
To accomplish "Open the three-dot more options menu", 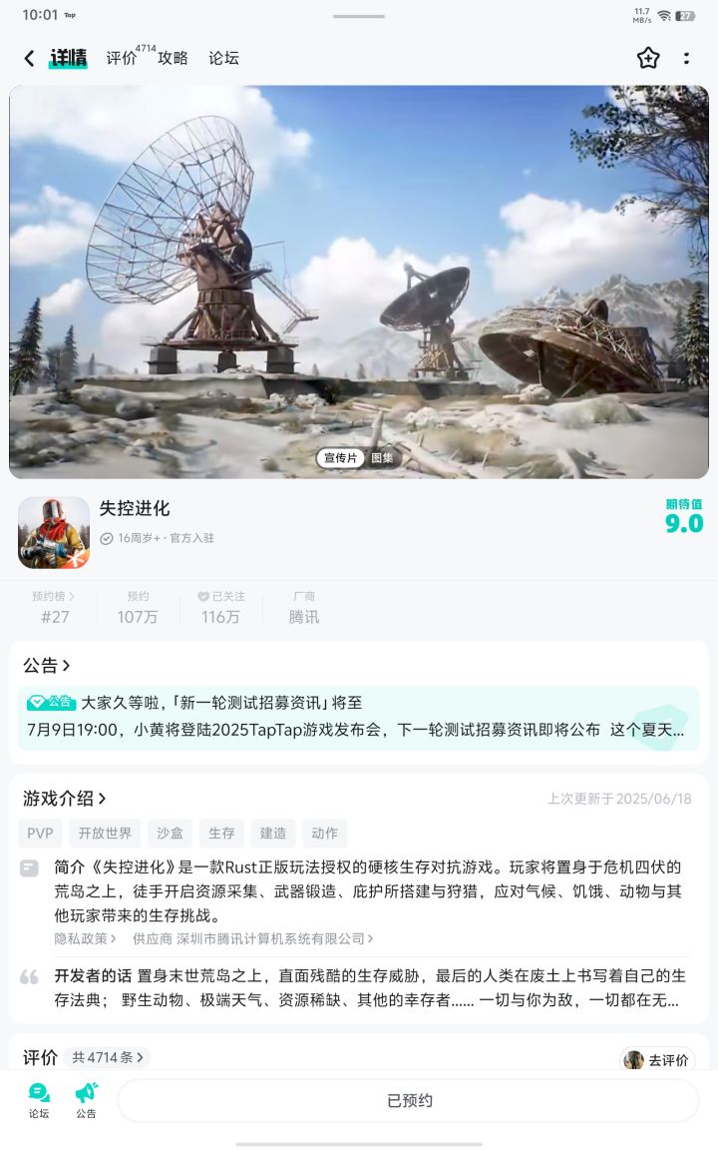I will [x=686, y=58].
